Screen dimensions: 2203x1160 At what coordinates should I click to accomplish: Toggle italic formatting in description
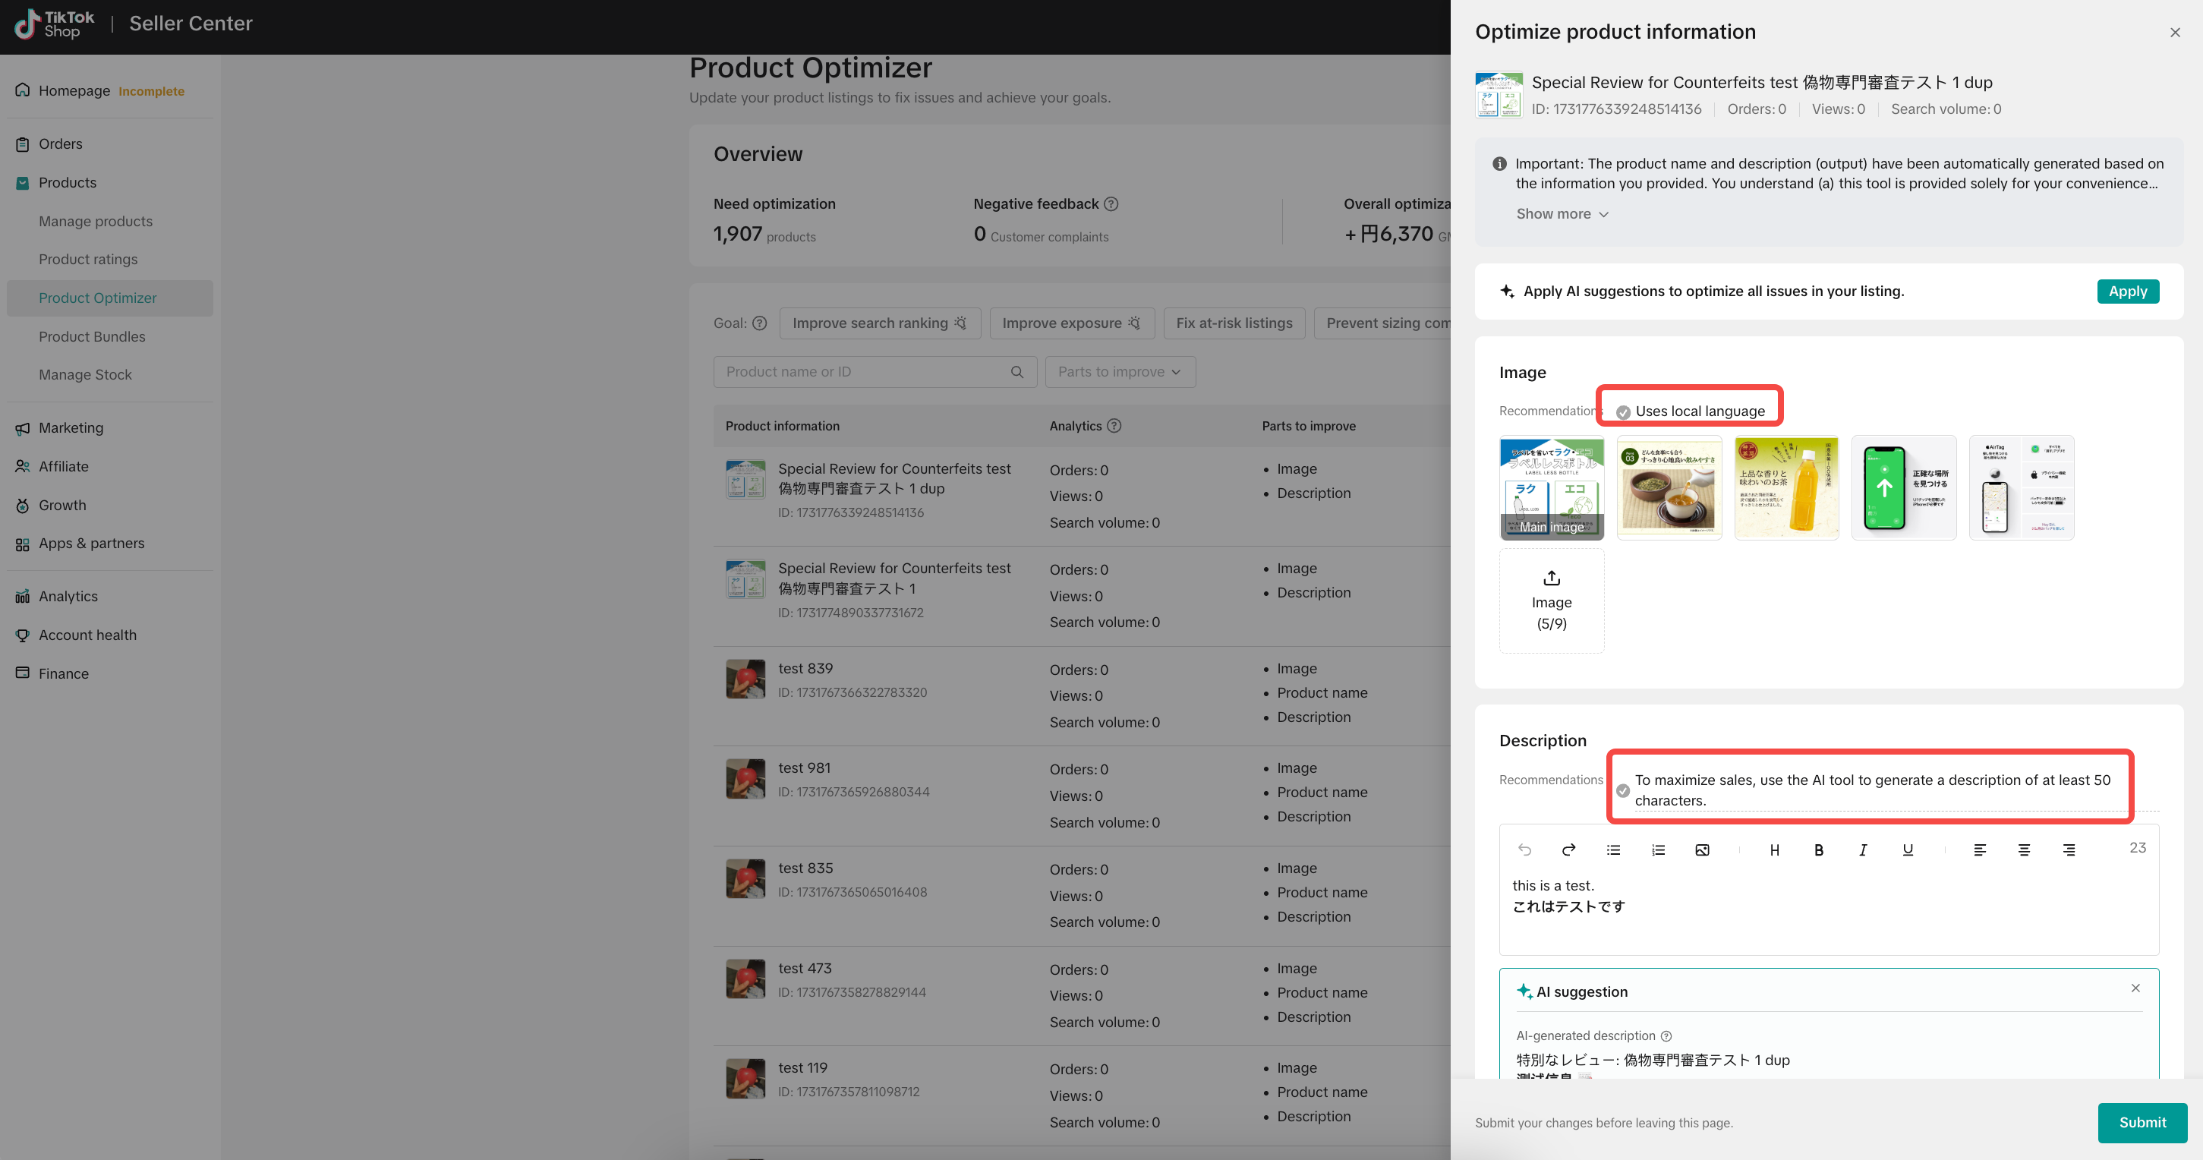coord(1863,850)
